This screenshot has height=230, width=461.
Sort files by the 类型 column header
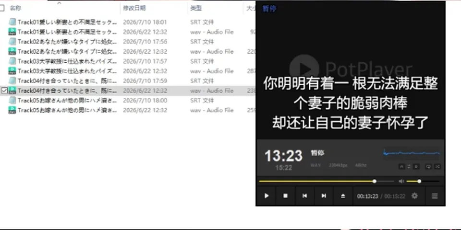(196, 8)
